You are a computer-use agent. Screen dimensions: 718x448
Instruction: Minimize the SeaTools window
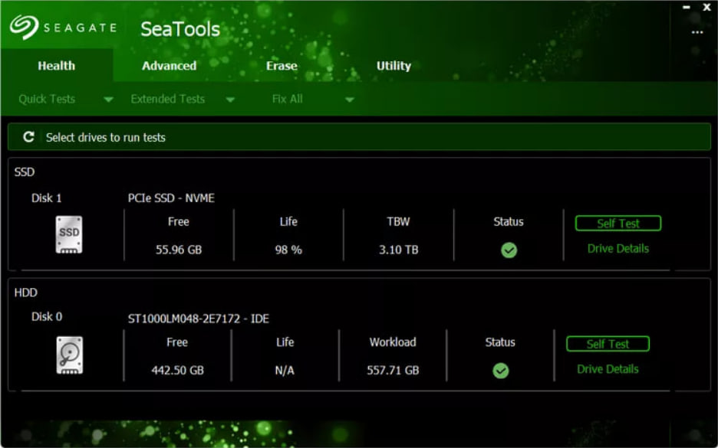[686, 8]
